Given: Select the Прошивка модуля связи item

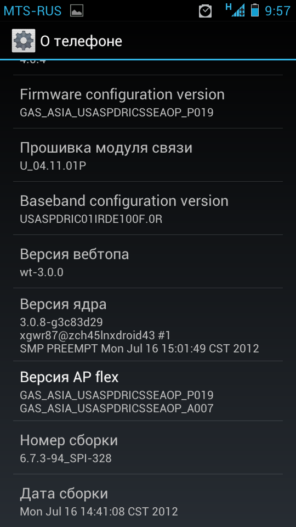Looking at the screenshot, I should point(148,155).
